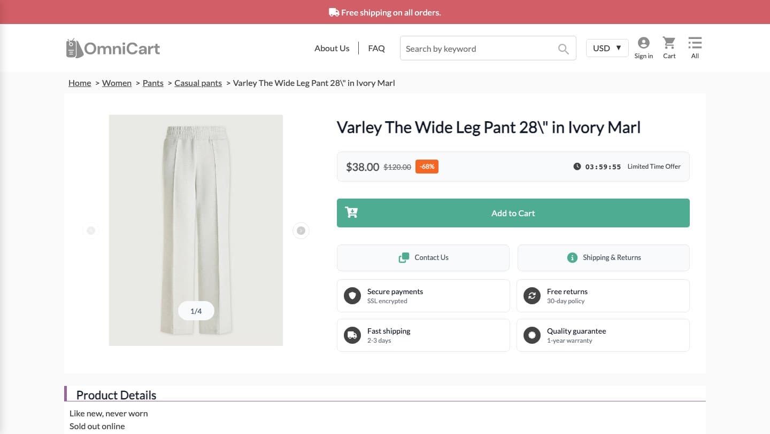This screenshot has height=434, width=770.
Task: Click the -68% discount badge
Action: 427,167
